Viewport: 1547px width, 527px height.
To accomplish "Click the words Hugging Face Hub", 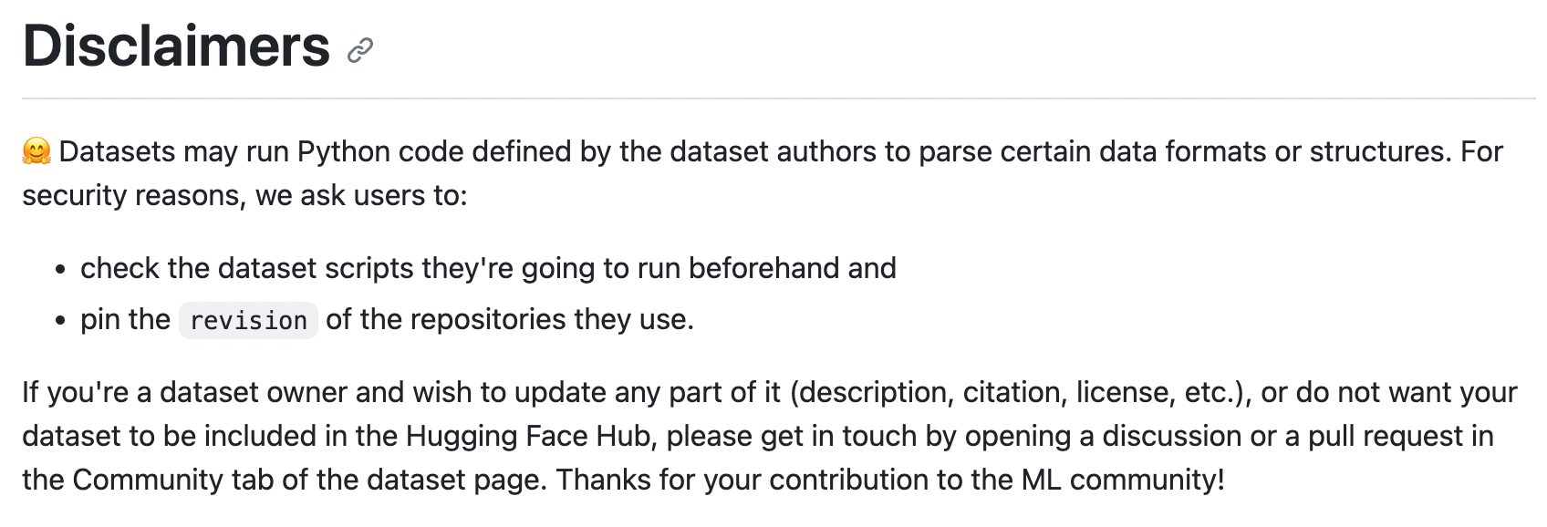I will pos(530,436).
